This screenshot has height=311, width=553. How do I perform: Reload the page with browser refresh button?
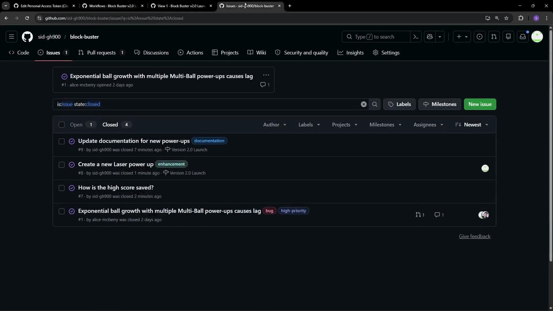[x=27, y=18]
